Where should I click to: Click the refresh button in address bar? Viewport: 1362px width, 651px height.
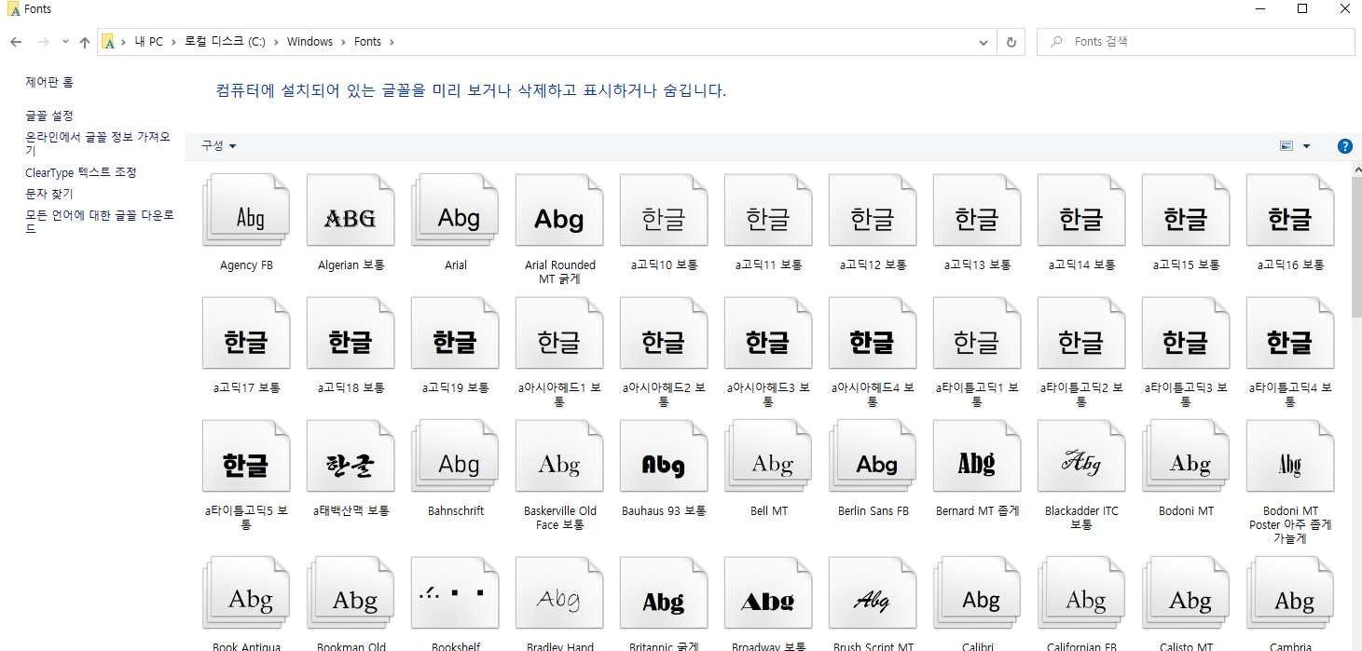click(x=1011, y=42)
